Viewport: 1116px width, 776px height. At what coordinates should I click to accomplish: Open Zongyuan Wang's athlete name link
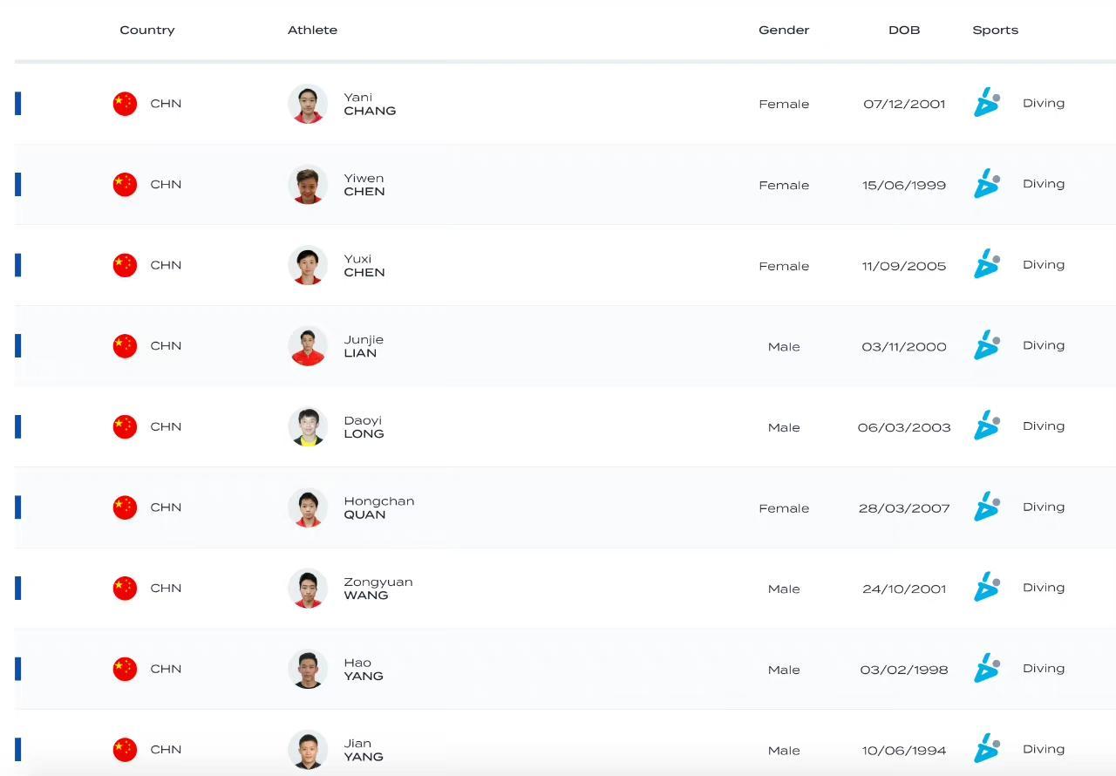click(x=378, y=589)
